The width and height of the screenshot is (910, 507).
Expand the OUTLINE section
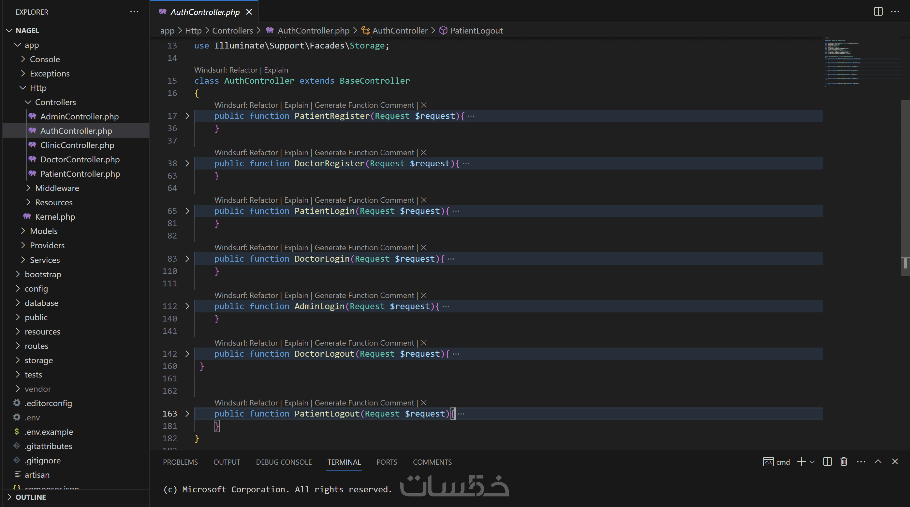click(x=31, y=497)
